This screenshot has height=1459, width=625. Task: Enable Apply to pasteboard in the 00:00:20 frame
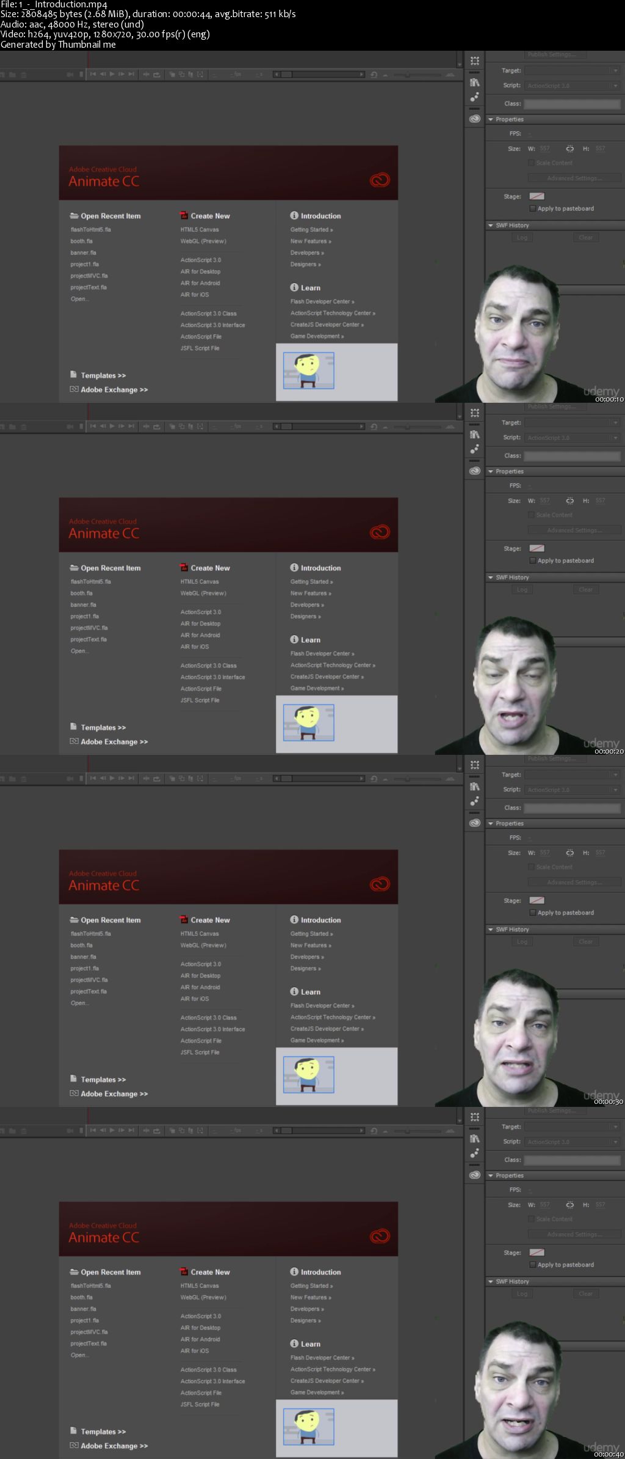533,560
